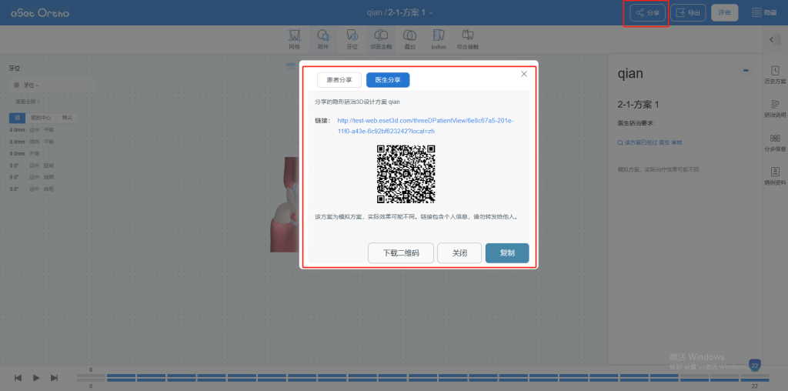Open the 网格 (grid) tool
The width and height of the screenshot is (788, 391).
[x=294, y=39]
